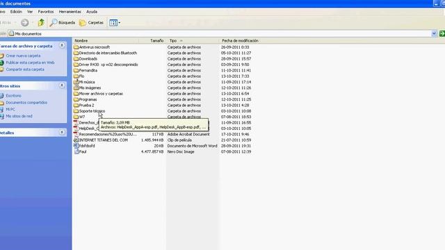Screen dimensions: 445x250
Task: Select Recomendaciones%20uso PDF file icon
Action: click(76, 134)
